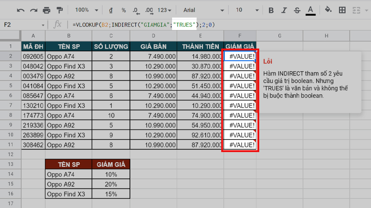Click cell F2 showing #VALUE!
This screenshot has height=208, width=371.
click(240, 56)
